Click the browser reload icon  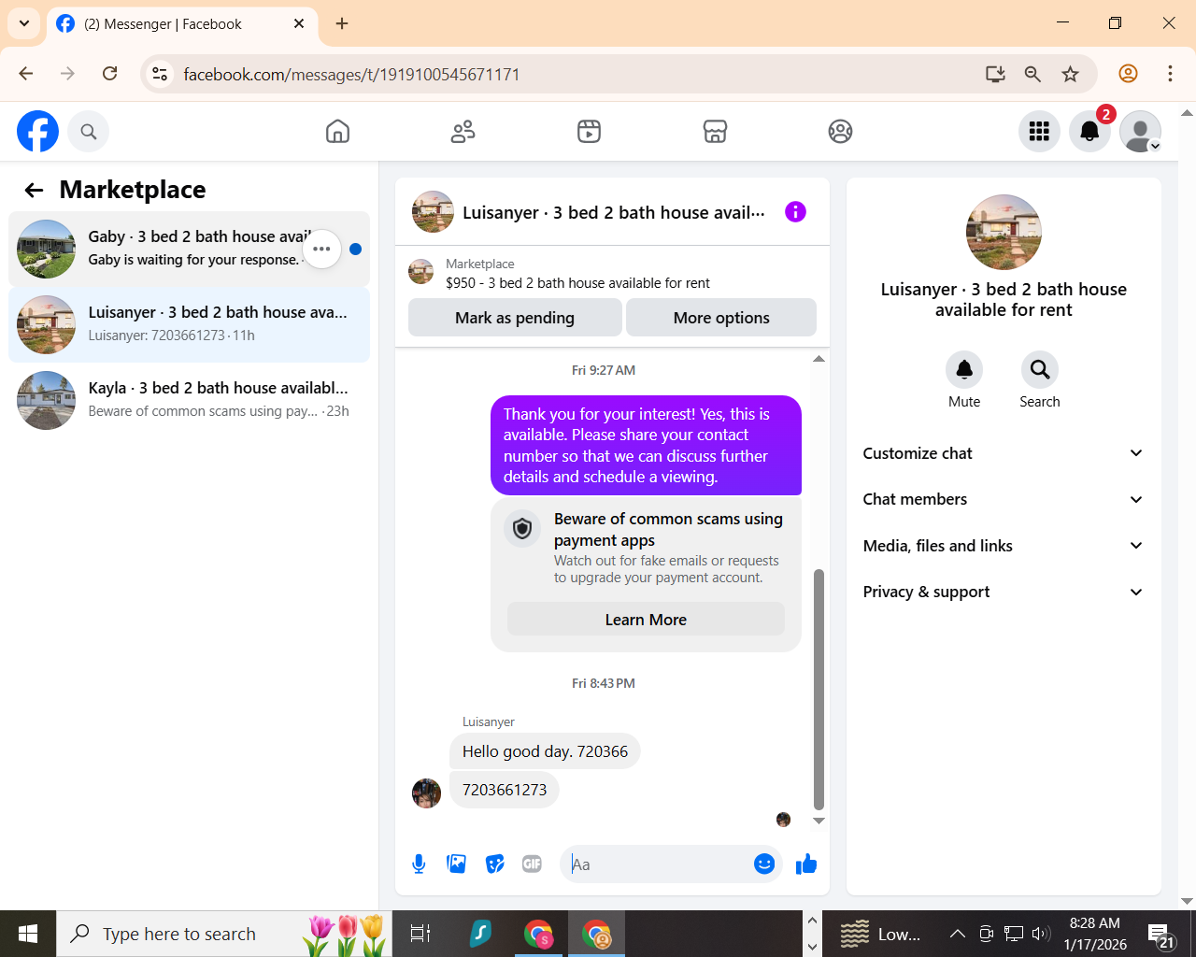tap(110, 74)
